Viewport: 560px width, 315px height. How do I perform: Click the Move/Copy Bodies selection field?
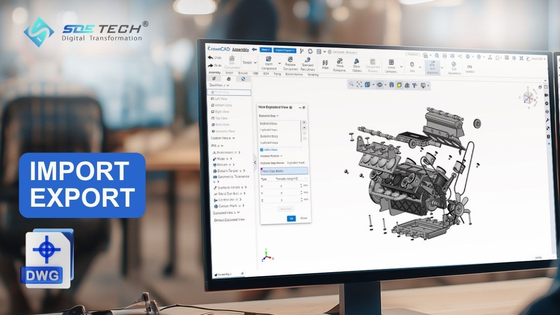pyautogui.click(x=284, y=171)
